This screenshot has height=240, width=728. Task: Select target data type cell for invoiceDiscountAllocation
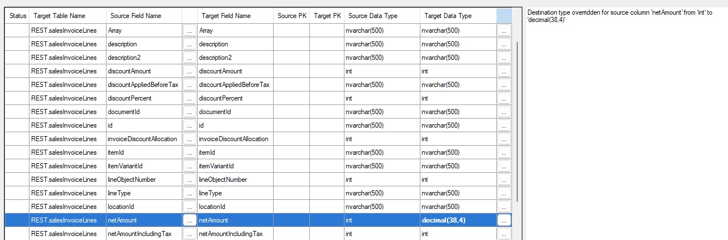pyautogui.click(x=458, y=139)
